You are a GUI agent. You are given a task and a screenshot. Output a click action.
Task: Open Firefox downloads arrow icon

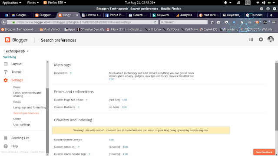click(234, 22)
